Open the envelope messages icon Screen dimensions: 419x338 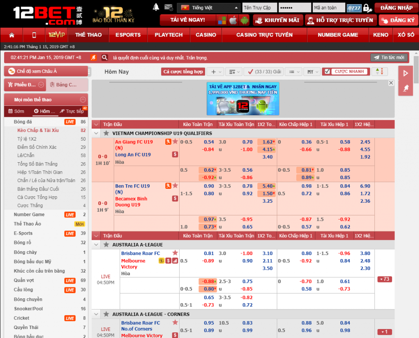168,7
